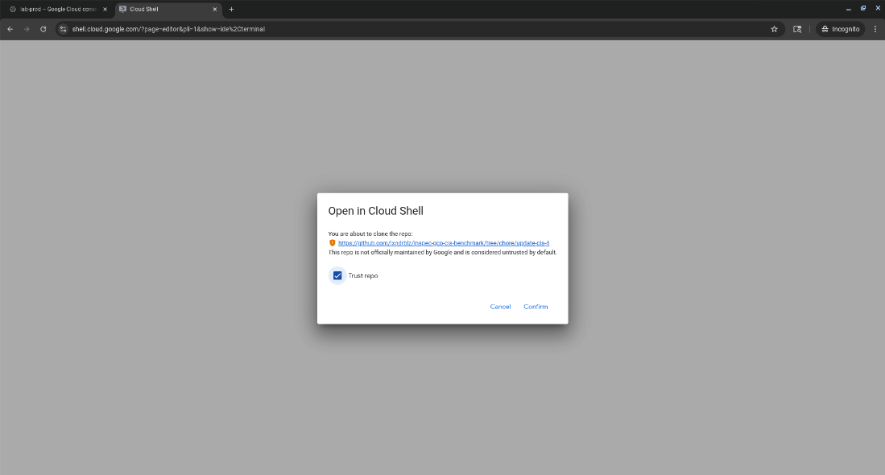Close the Cloud Shell tab
This screenshot has height=475, width=885.
(214, 9)
